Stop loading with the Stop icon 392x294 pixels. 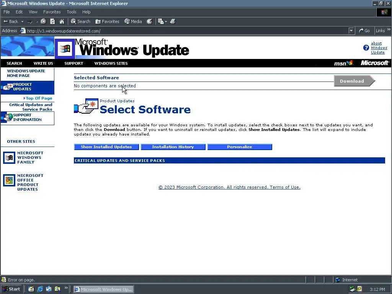coord(44,21)
